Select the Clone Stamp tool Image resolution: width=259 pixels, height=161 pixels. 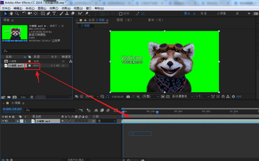click(x=67, y=13)
